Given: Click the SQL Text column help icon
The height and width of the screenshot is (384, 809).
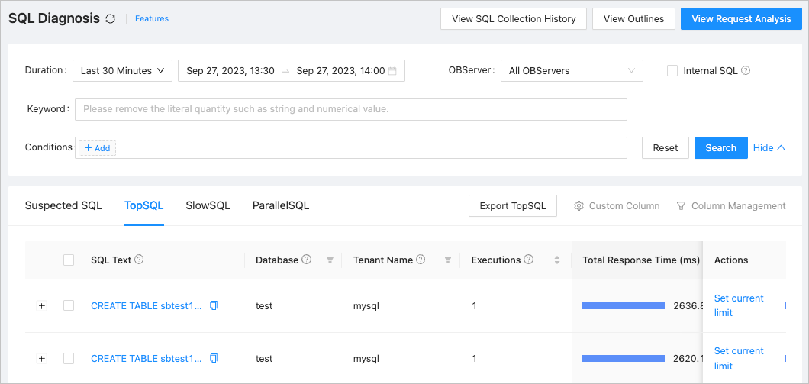Looking at the screenshot, I should point(139,260).
